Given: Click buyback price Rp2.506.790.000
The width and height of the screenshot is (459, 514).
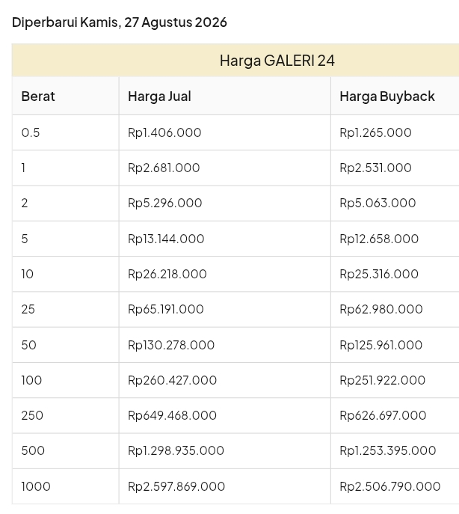Looking at the screenshot, I should [390, 486].
